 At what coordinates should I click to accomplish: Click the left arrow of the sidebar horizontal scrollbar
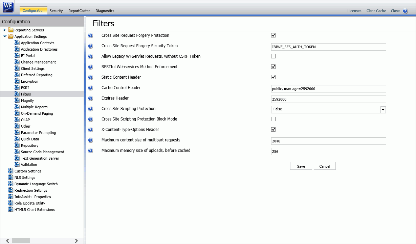coord(8,241)
